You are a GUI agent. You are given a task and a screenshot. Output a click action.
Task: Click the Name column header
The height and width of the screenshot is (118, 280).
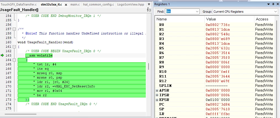tap(180, 19)
